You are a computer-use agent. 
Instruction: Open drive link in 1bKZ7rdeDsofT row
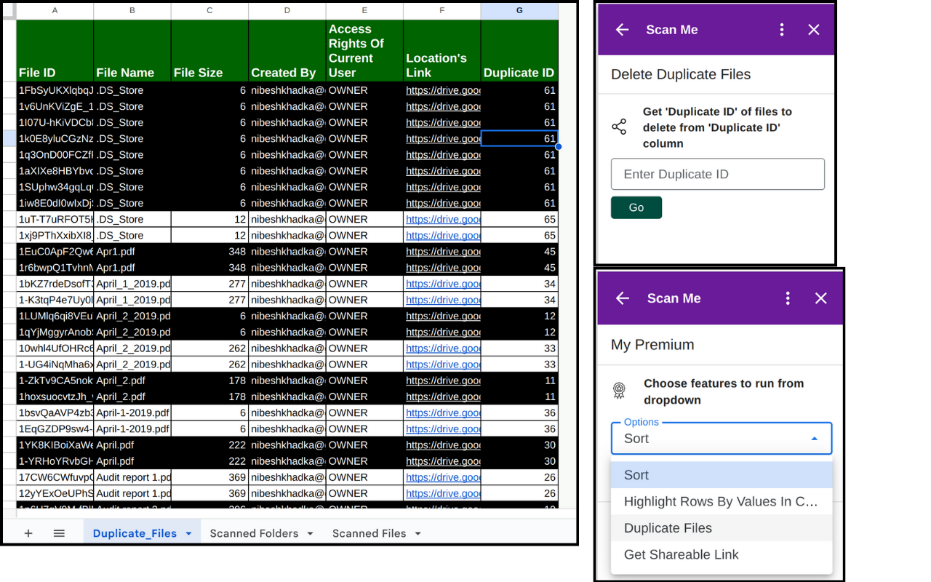coord(443,284)
